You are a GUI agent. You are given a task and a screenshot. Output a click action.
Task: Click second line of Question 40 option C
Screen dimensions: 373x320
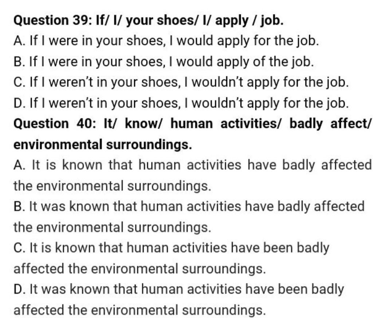pos(140,269)
